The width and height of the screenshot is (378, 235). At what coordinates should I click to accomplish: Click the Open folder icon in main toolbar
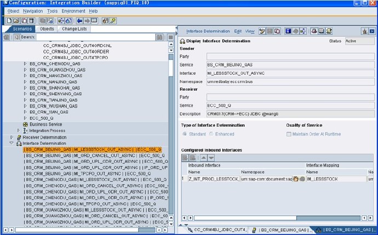click(16, 21)
